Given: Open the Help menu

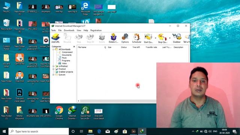Looking at the screenshot, I should tap(86, 30).
